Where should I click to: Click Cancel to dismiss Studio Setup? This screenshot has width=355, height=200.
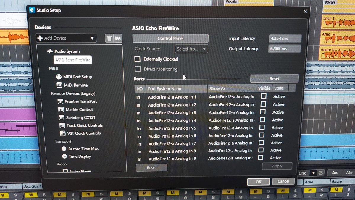click(283, 181)
